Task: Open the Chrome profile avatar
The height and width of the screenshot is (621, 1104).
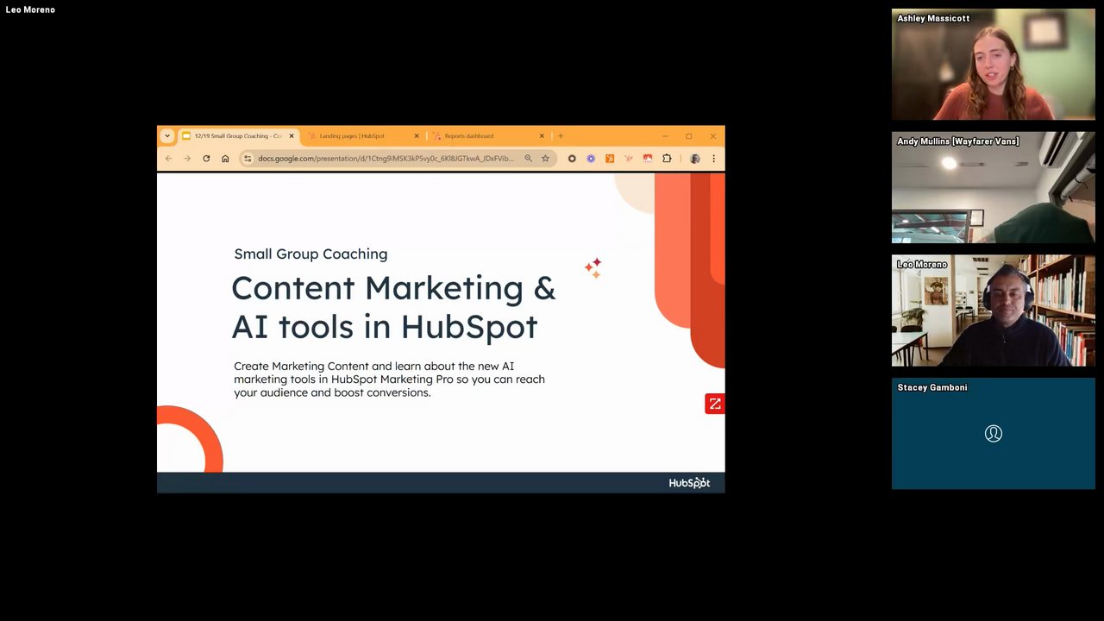Action: pyautogui.click(x=695, y=159)
